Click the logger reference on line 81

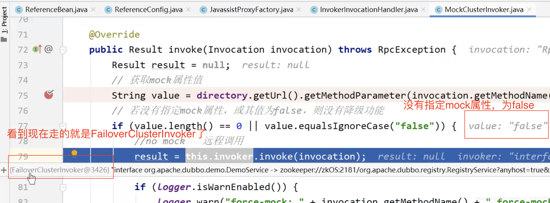tap(174, 187)
